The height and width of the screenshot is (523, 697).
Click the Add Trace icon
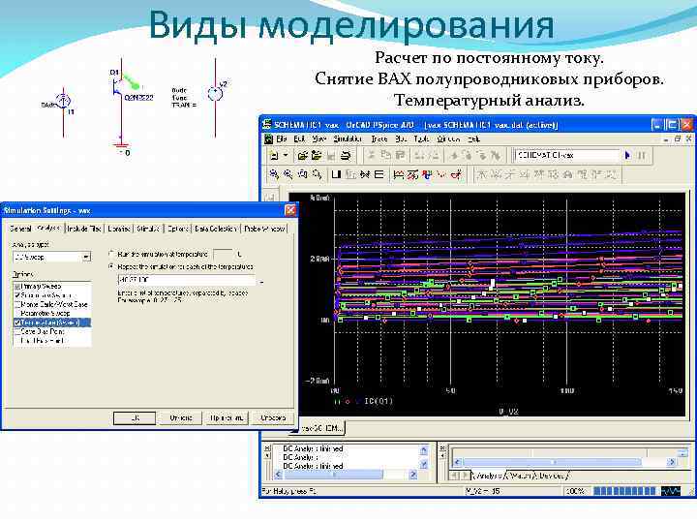click(399, 174)
